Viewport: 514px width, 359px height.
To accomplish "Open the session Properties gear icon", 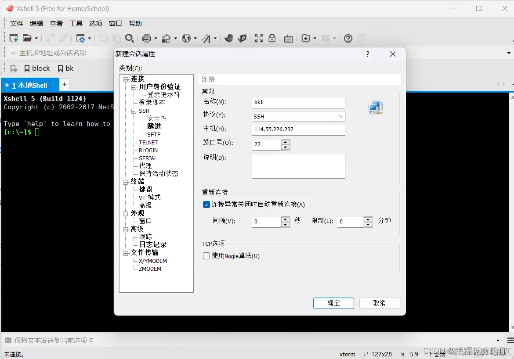I will (x=80, y=38).
